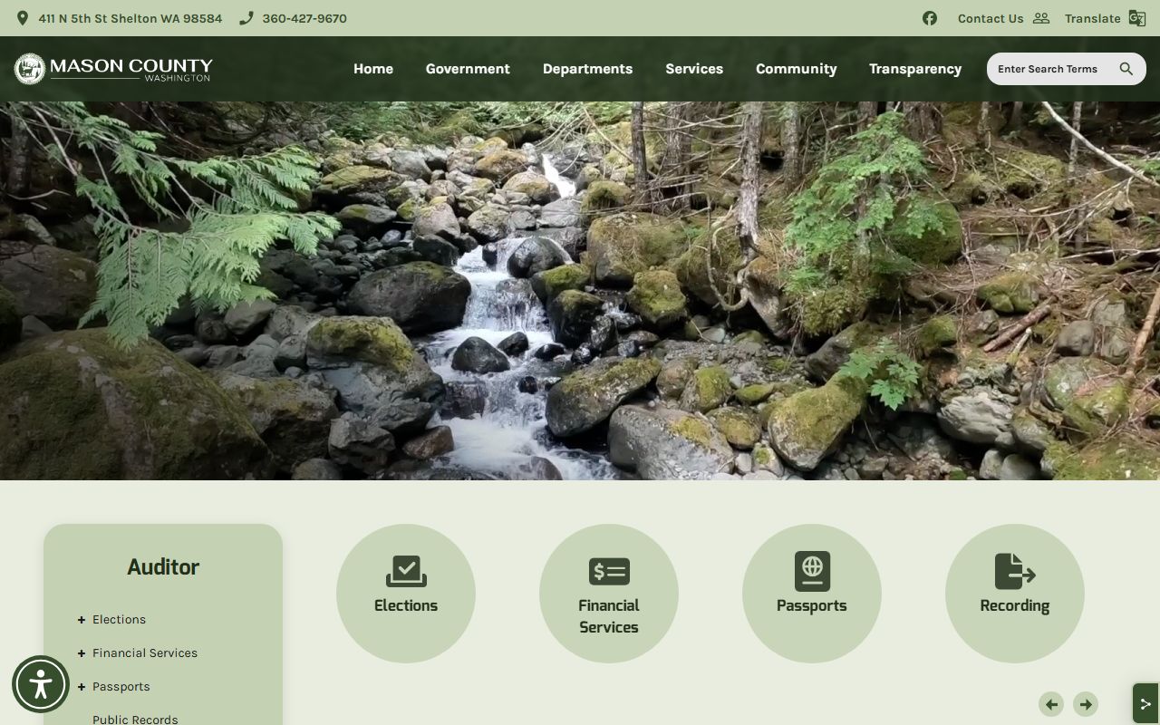Screen dimensions: 1160x725
Task: Open the Departments menu
Action: coord(587,69)
